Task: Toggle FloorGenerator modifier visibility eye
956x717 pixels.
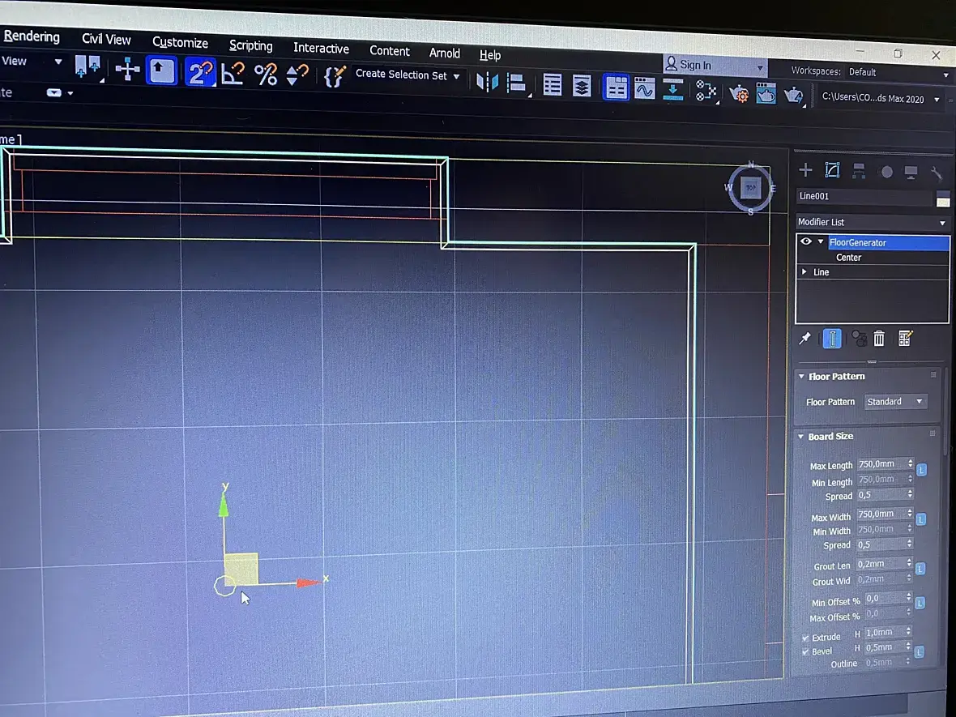Action: [805, 241]
